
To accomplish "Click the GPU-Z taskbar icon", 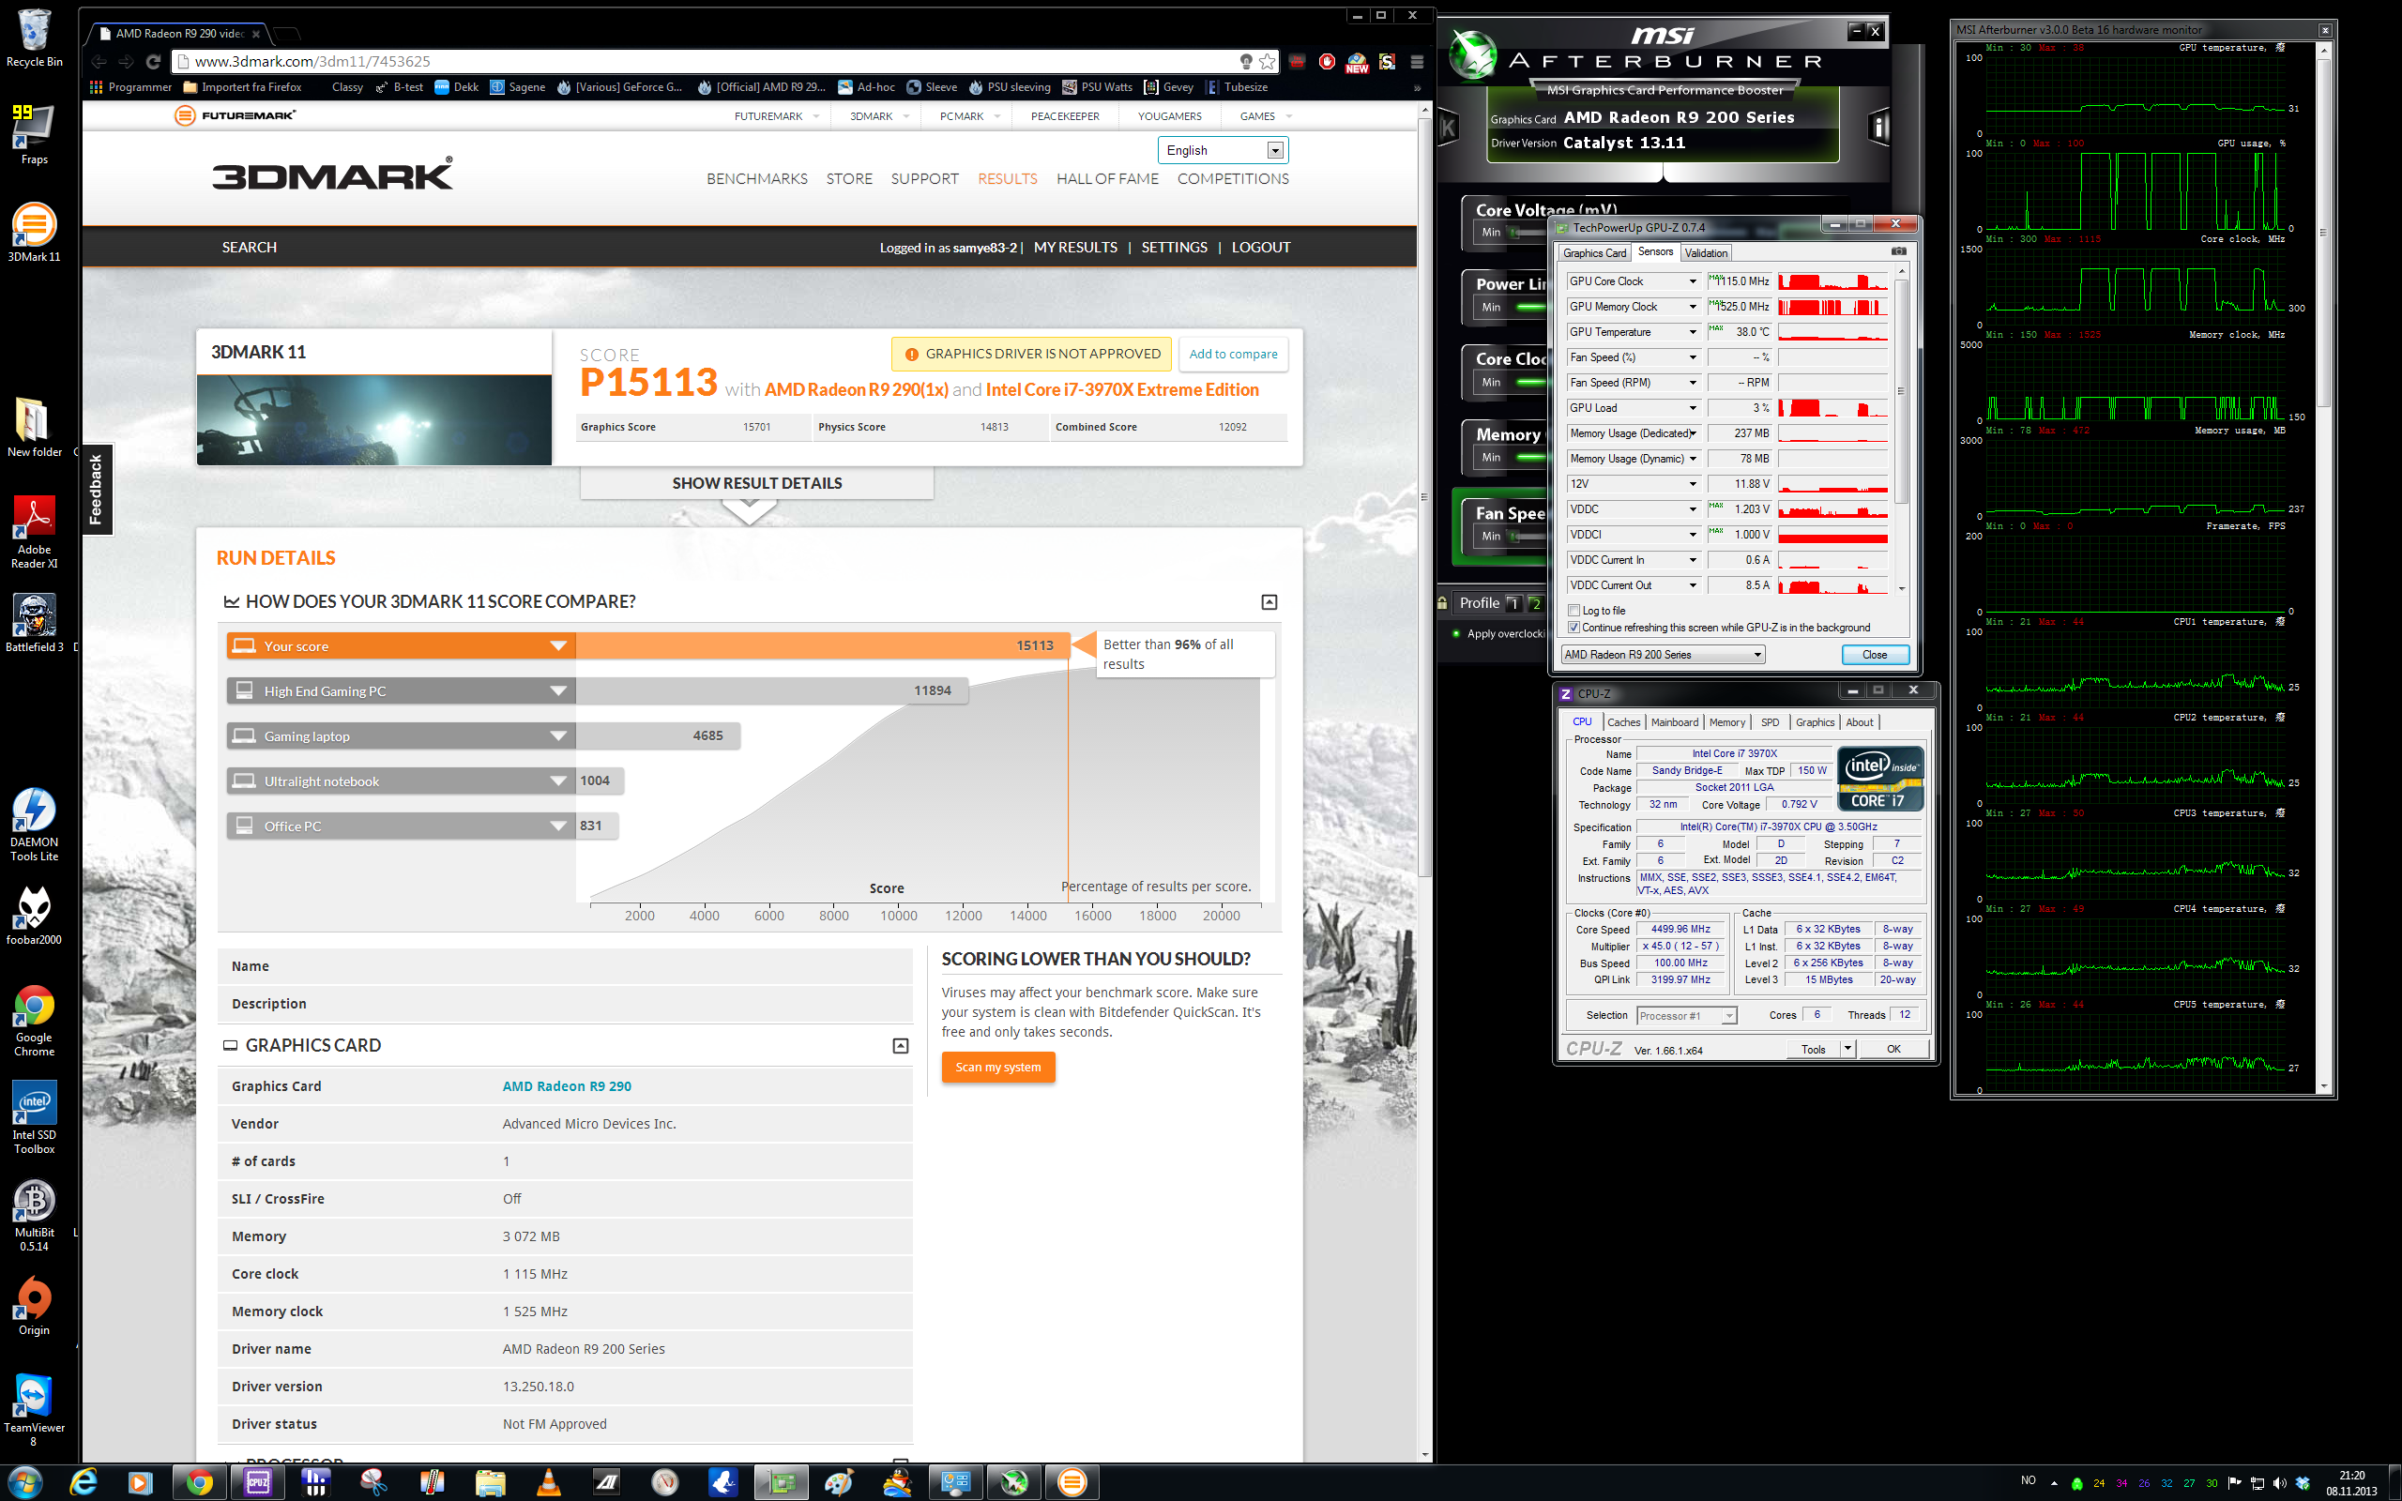I will coord(782,1482).
